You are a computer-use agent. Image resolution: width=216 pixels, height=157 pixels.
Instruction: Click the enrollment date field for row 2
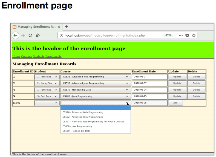149,83
